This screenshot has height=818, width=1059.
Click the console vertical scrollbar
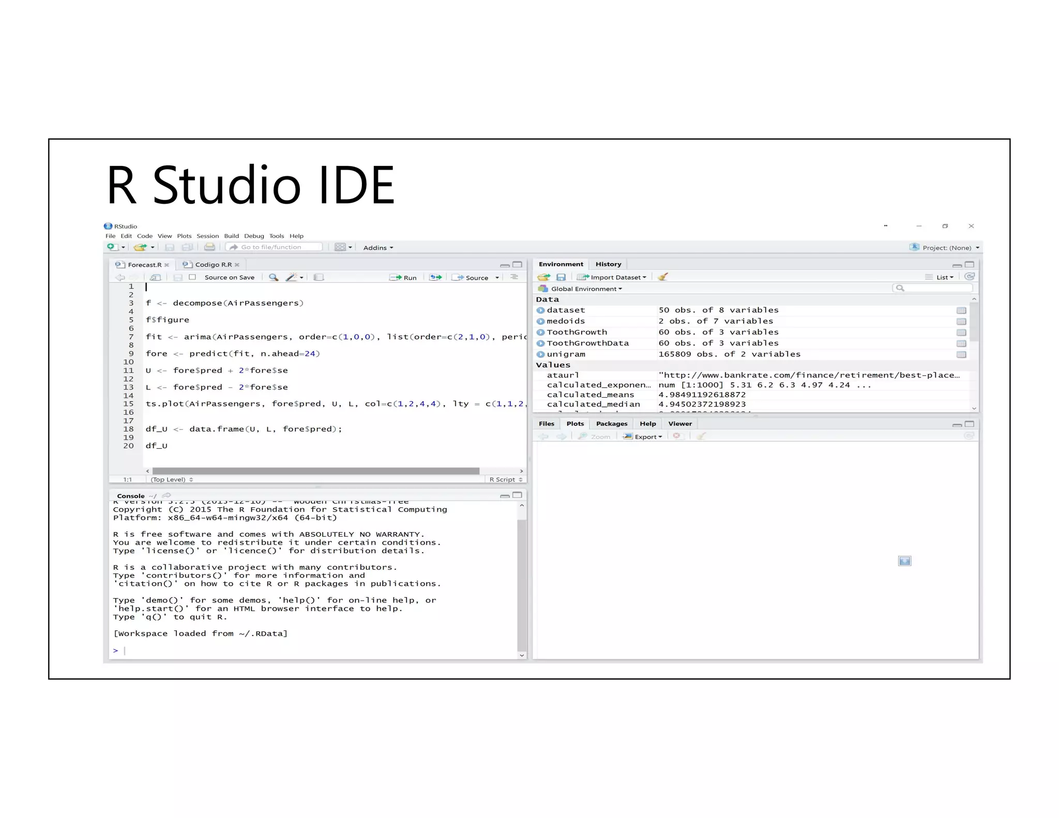[522, 584]
